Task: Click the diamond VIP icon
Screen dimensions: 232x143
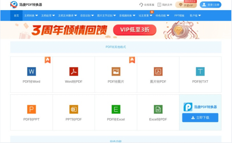Action: [x=181, y=5]
